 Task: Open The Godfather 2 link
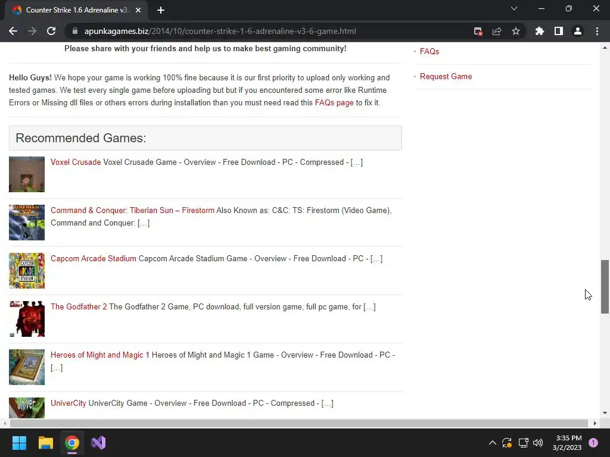pyautogui.click(x=79, y=306)
